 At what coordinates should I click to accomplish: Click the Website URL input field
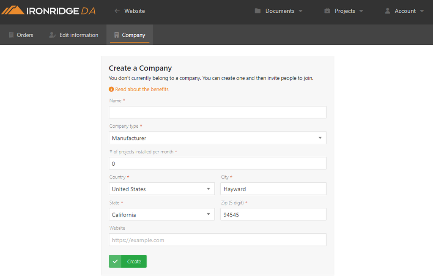pyautogui.click(x=217, y=240)
